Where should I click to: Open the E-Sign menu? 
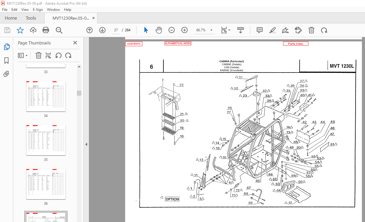click(x=38, y=10)
